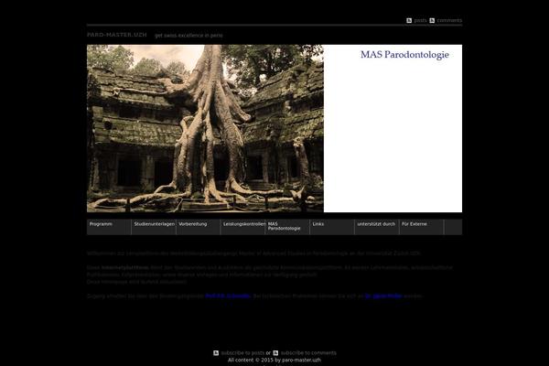
Task: Click the comments RSS feed icon
Action: pyautogui.click(x=432, y=21)
